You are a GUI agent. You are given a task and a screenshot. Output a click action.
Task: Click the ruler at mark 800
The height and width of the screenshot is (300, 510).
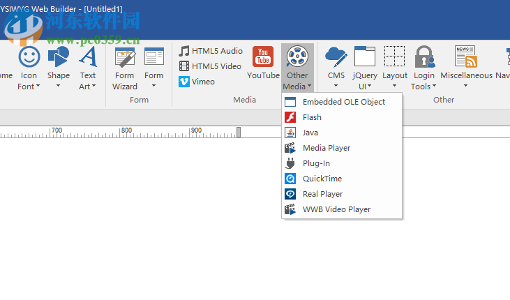click(x=126, y=130)
